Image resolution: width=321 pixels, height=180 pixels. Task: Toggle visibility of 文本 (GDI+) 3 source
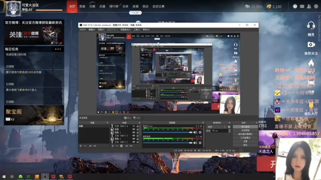pos(134,136)
